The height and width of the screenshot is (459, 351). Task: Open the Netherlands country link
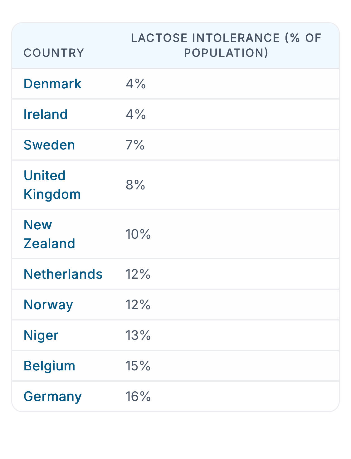click(63, 274)
